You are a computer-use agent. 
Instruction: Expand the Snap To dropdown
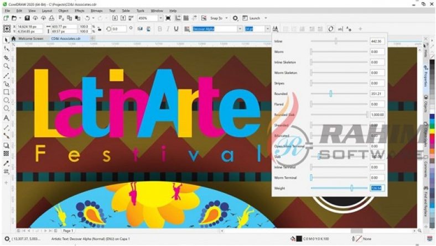[x=226, y=18]
